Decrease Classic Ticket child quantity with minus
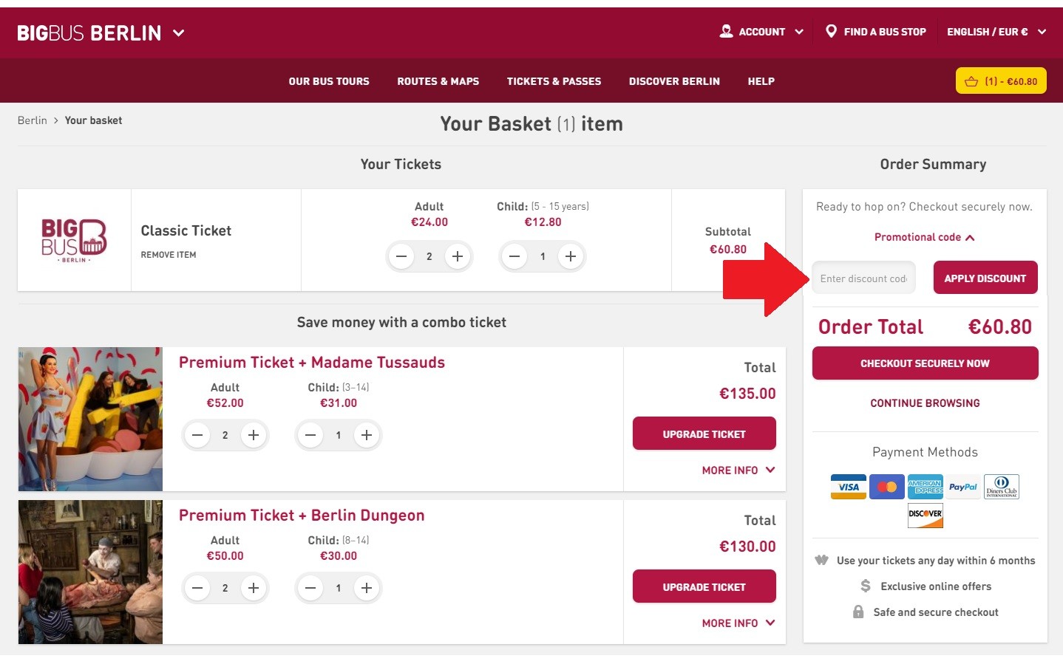Viewport: 1063px width, 664px height. tap(514, 256)
